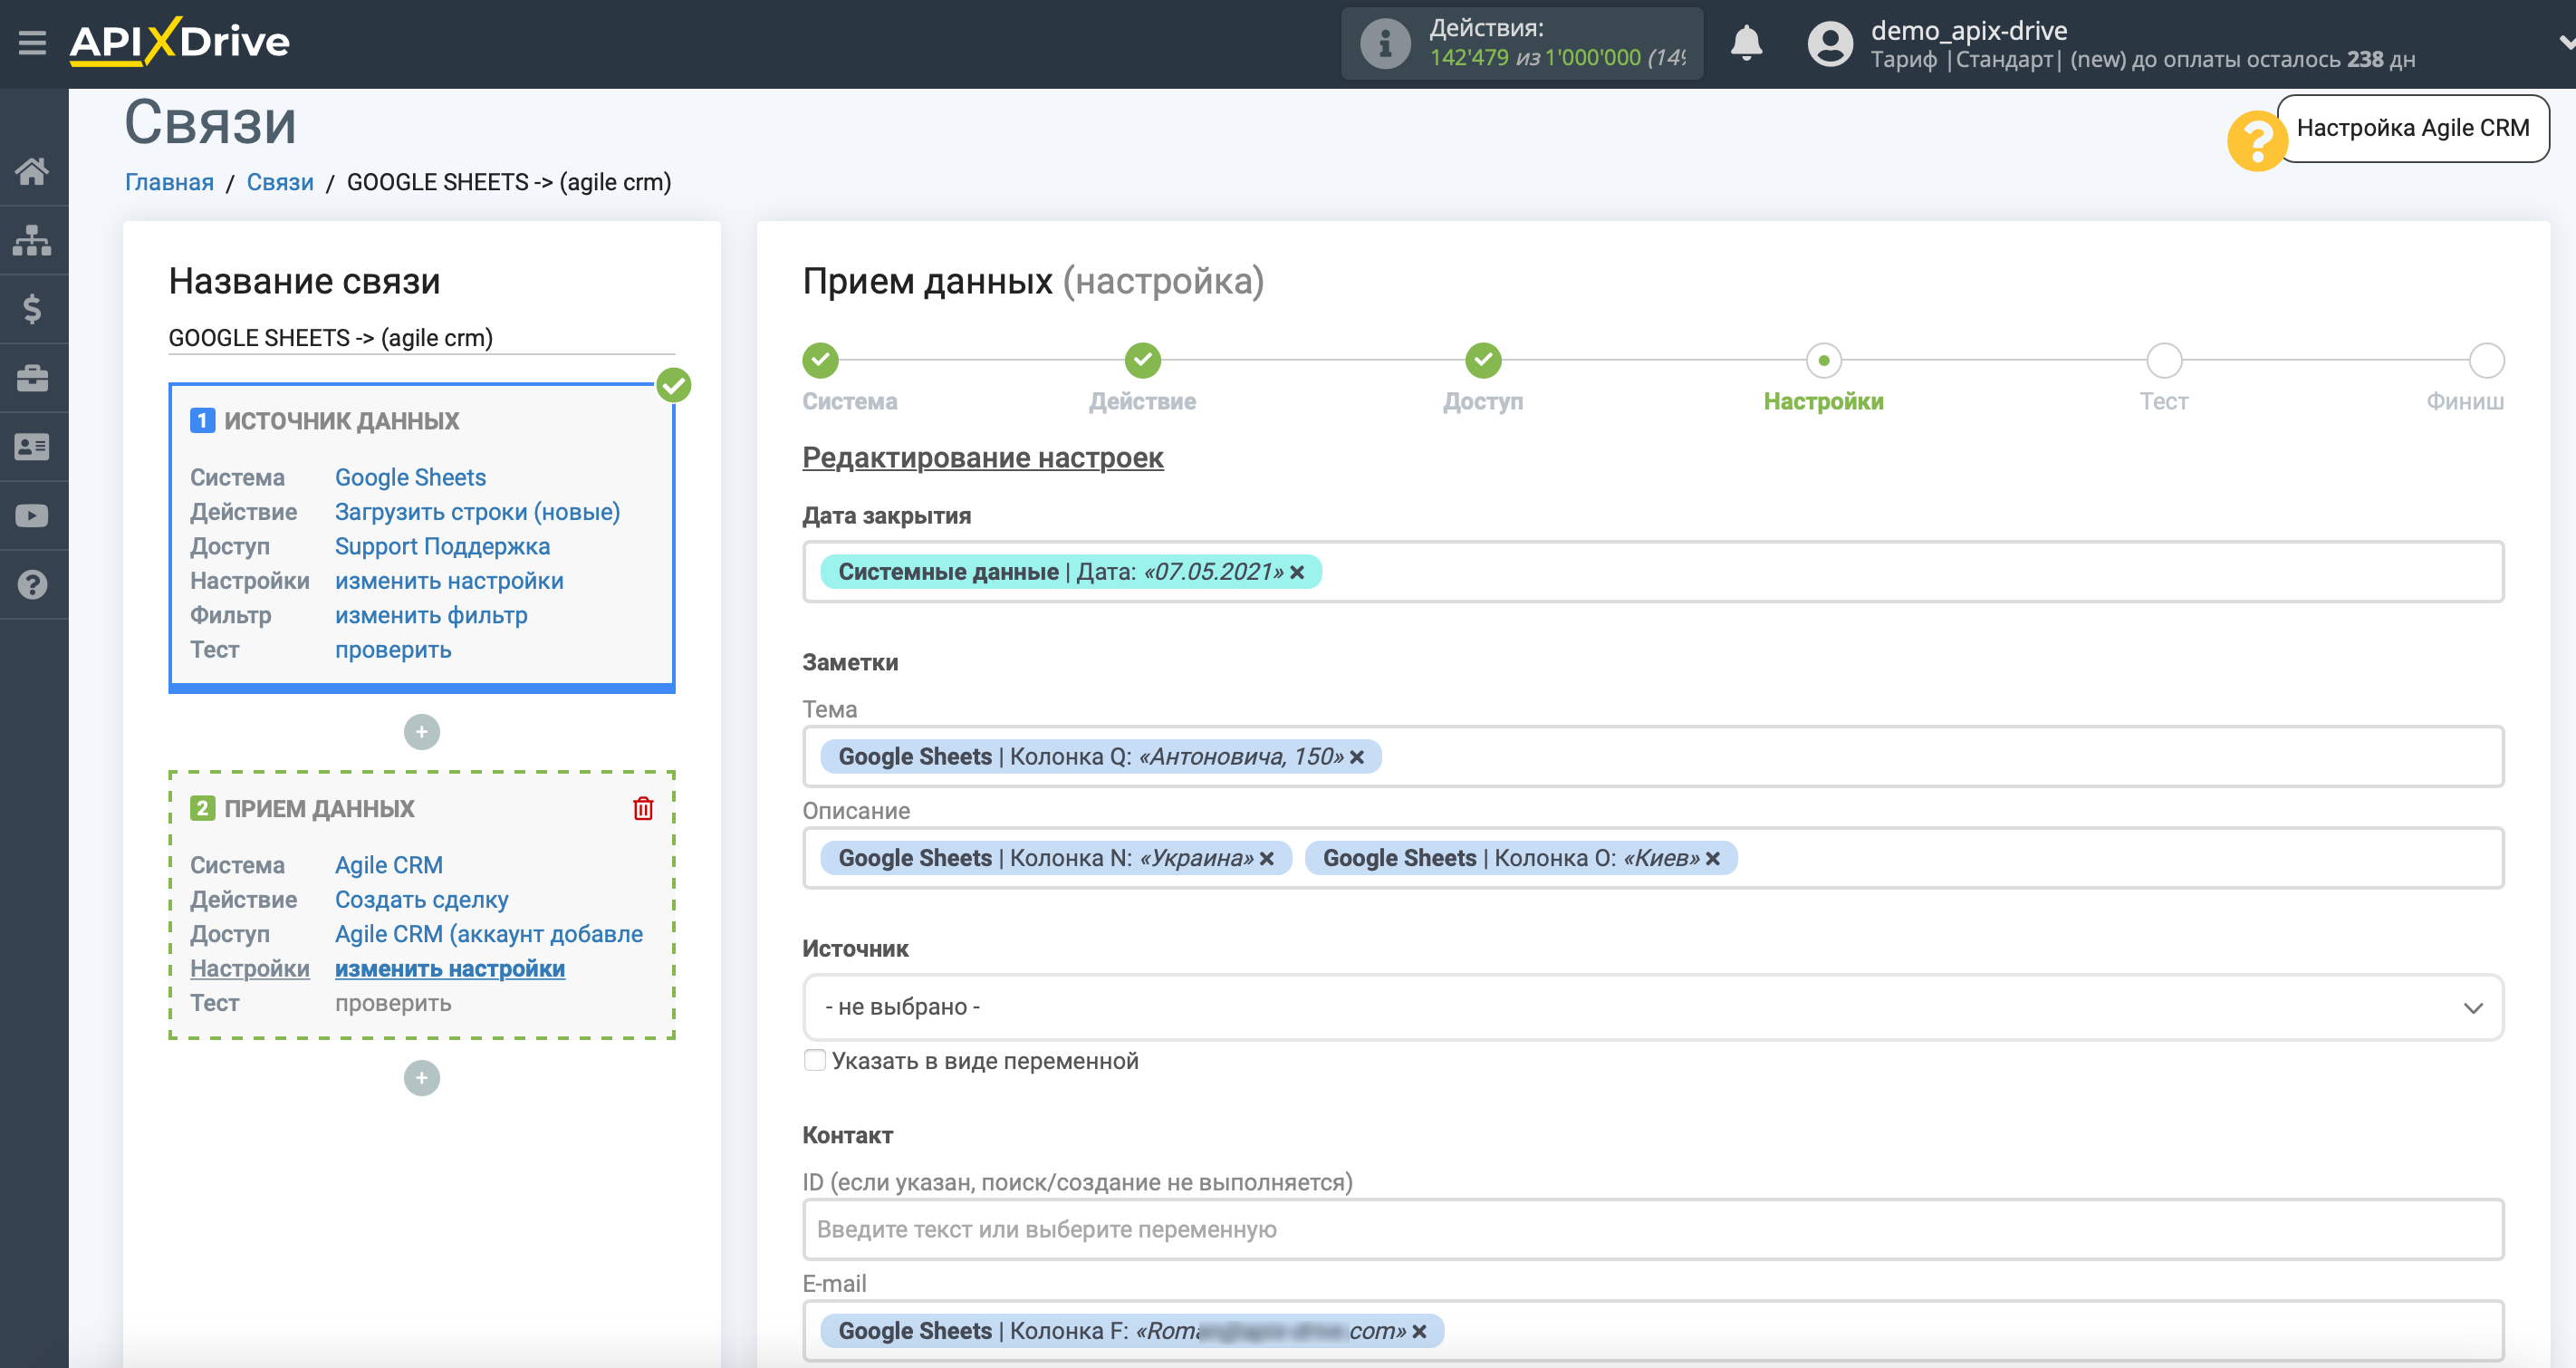2576x1368 pixels.
Task: Click the 'Настройка Agile CRM' help button
Action: pos(2413,128)
